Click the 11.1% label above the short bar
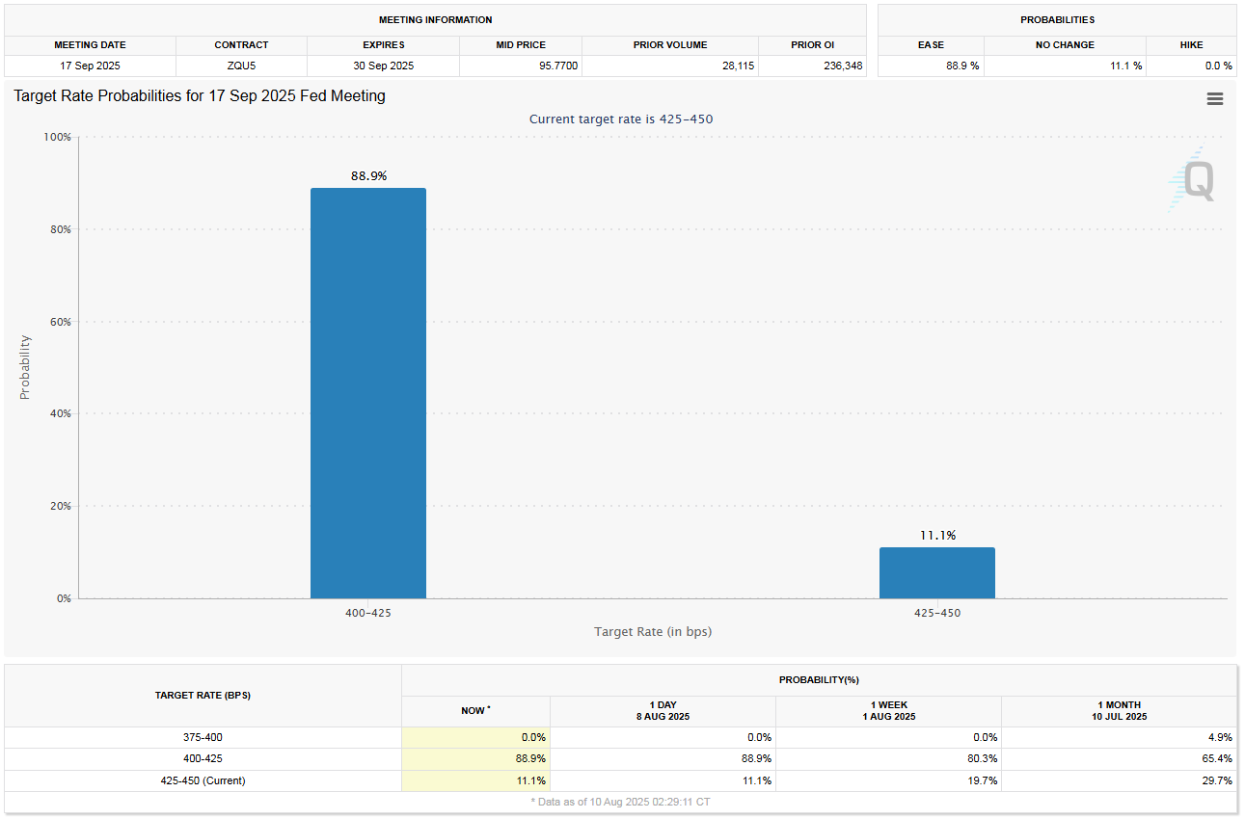This screenshot has width=1245, height=819. tap(936, 536)
